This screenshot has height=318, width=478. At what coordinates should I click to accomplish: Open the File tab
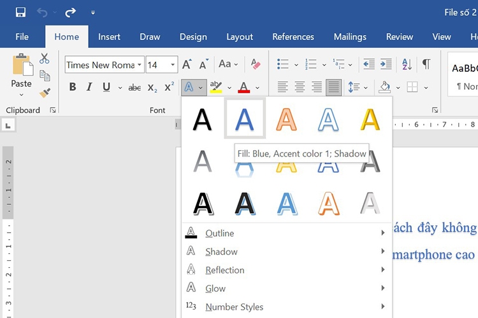tap(22, 37)
